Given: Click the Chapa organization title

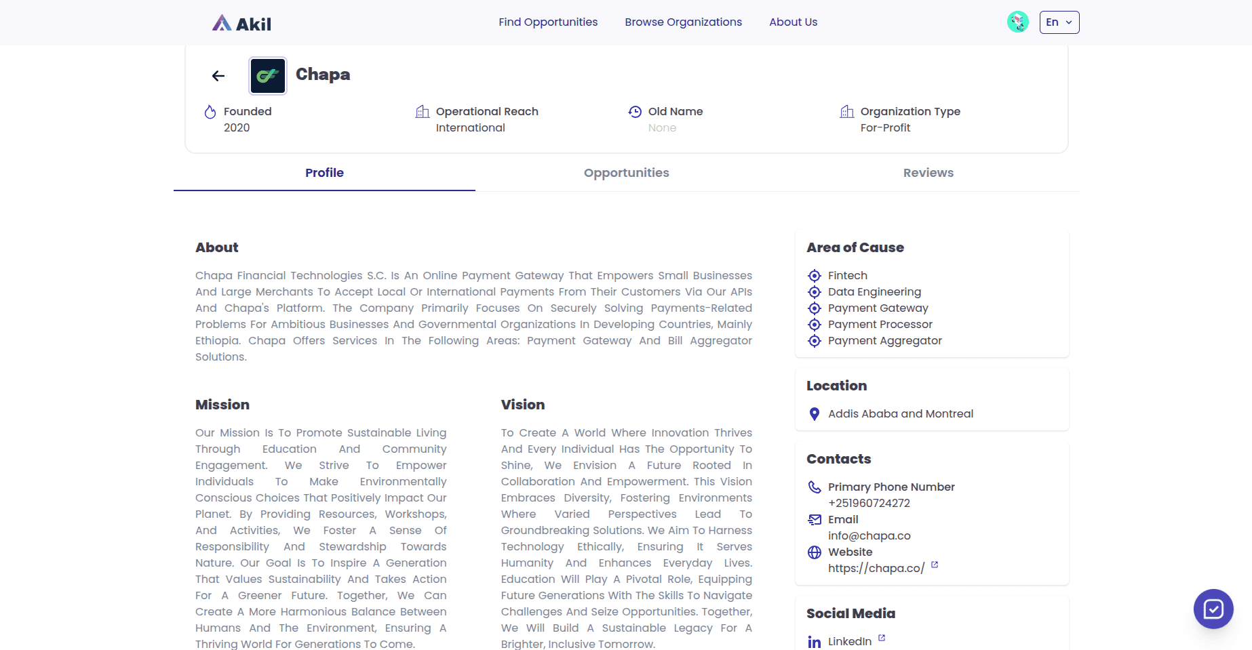Looking at the screenshot, I should coord(323,75).
